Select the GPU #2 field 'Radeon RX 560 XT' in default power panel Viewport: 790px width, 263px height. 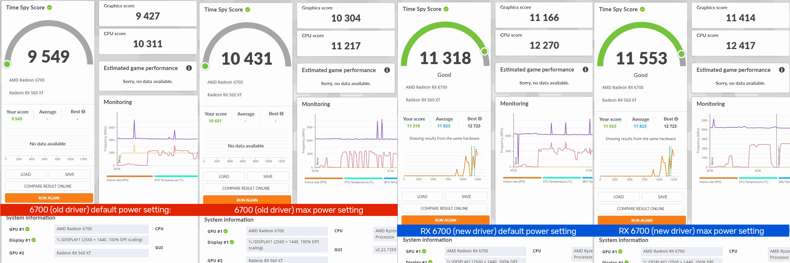101,253
